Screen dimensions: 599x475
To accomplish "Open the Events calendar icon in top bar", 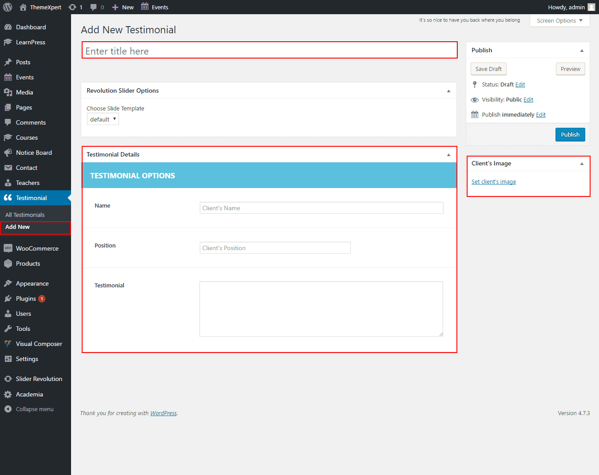I will pos(145,7).
